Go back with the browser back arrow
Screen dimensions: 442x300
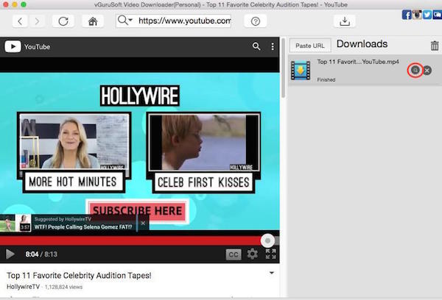20,21
